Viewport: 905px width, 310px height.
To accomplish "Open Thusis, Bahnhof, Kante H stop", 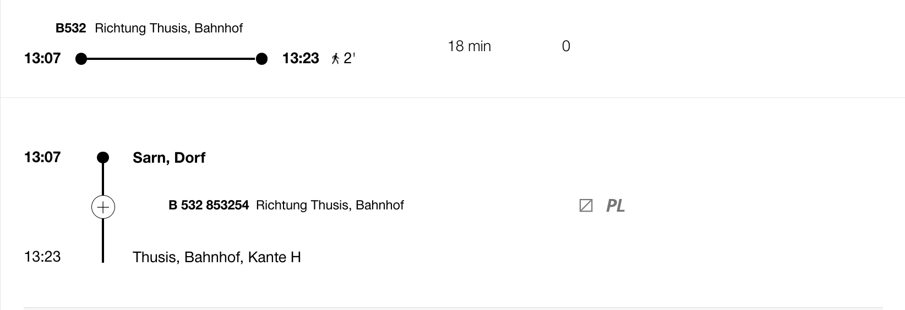I will pos(216,257).
